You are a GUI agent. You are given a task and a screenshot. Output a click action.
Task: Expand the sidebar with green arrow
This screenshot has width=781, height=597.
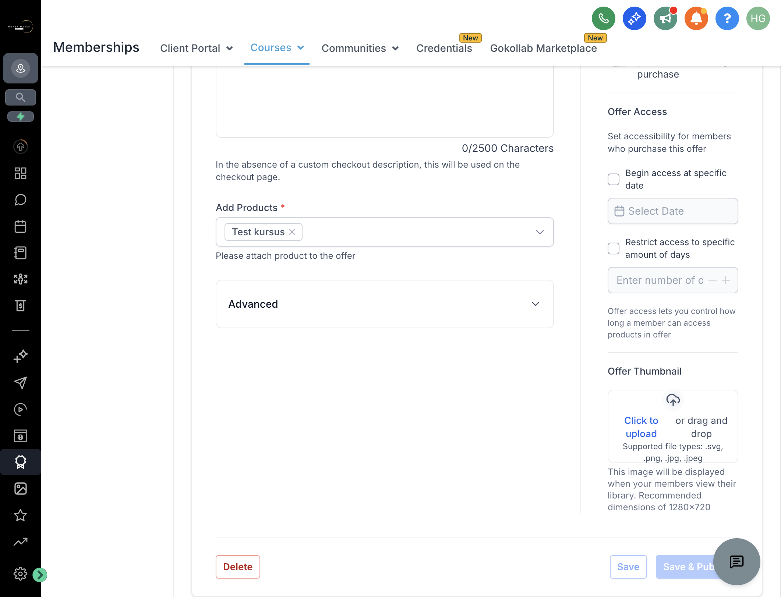point(40,575)
